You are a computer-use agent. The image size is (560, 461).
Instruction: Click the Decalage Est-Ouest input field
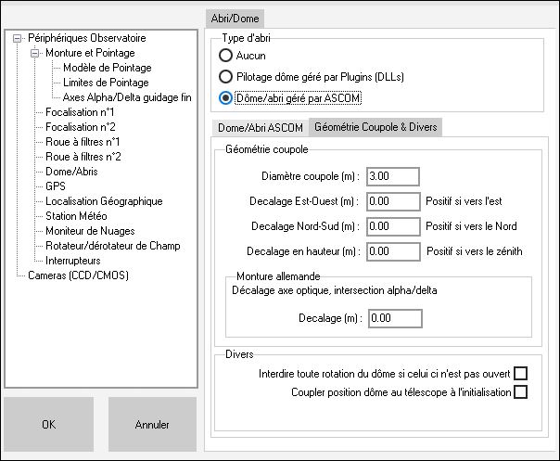[x=393, y=201]
